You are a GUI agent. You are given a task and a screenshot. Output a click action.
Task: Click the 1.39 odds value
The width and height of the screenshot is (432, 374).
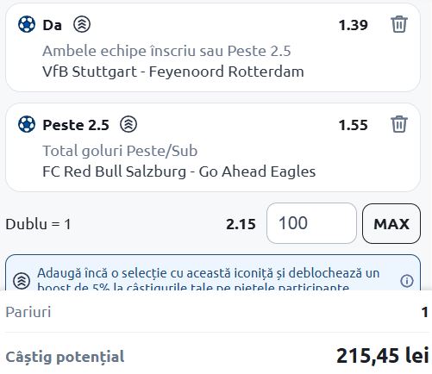(353, 25)
